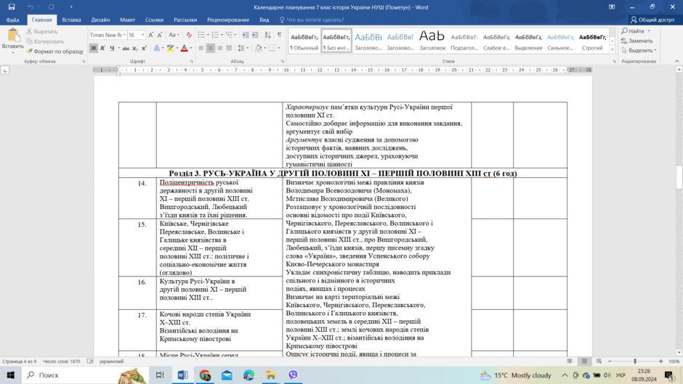Select the 'Без инт...' style
This screenshot has width=683, height=384.
coord(336,41)
